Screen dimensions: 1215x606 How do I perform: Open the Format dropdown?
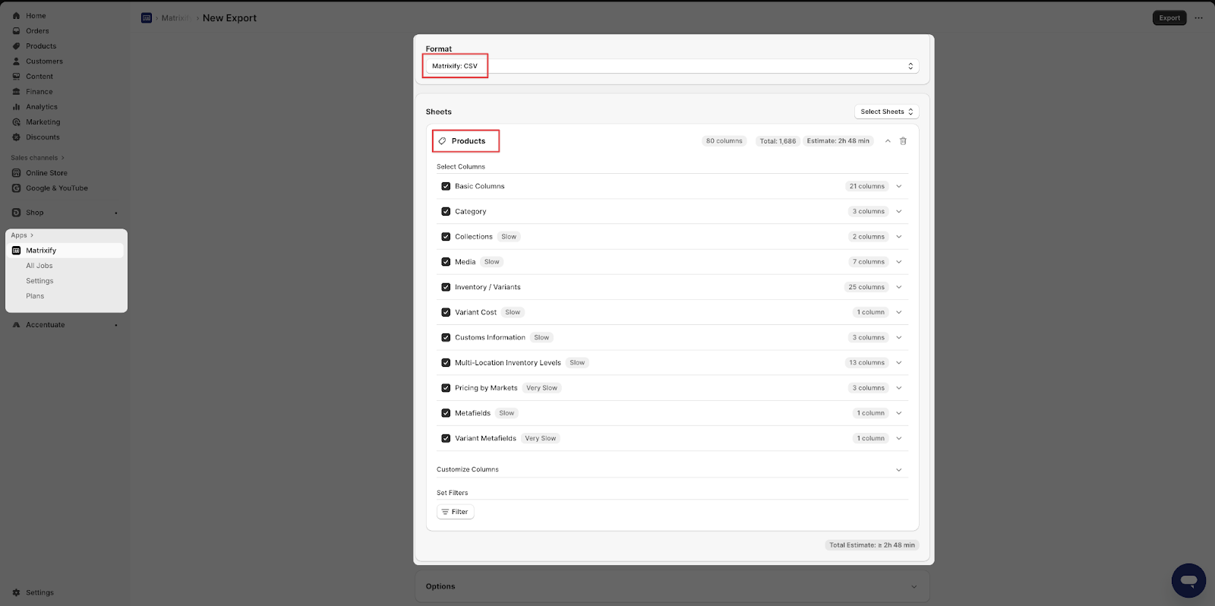point(671,66)
